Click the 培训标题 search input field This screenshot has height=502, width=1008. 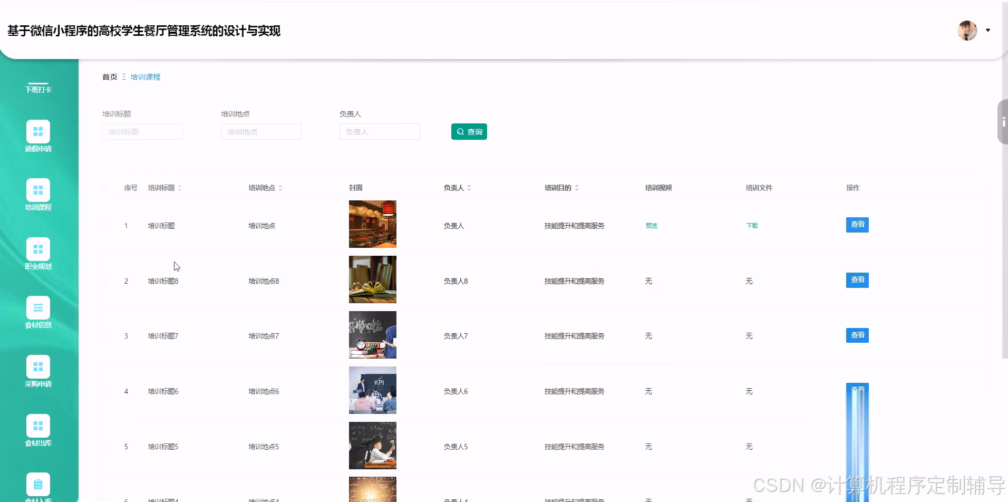click(x=142, y=131)
